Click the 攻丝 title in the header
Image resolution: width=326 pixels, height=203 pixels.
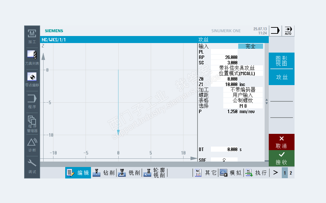(x=203, y=40)
